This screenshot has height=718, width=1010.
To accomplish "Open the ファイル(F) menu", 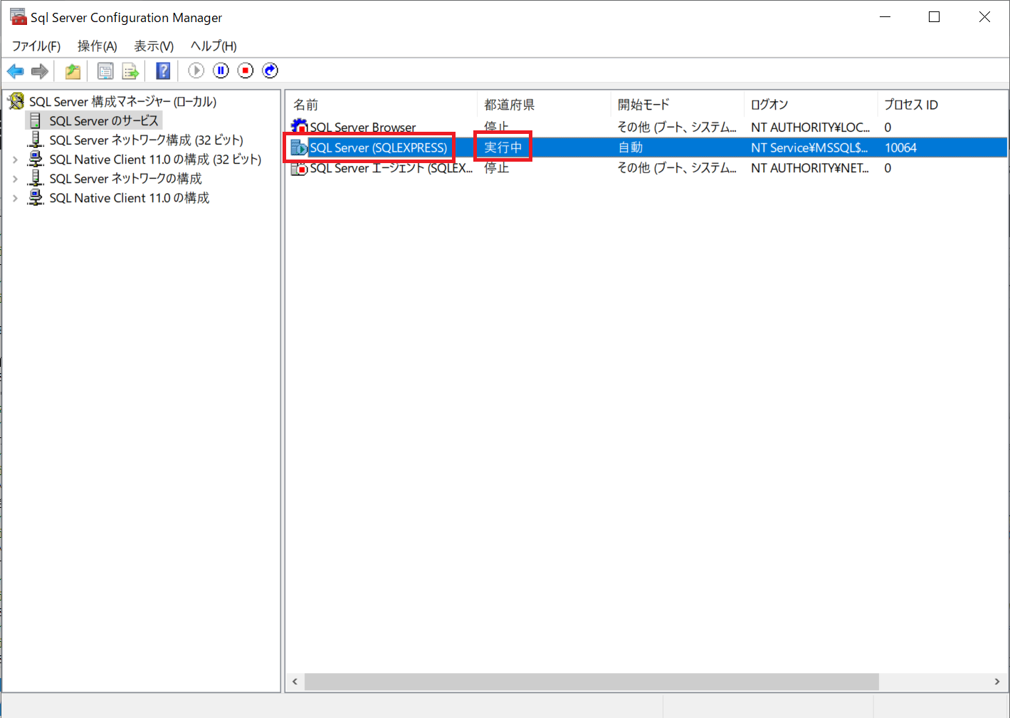I will [x=36, y=46].
